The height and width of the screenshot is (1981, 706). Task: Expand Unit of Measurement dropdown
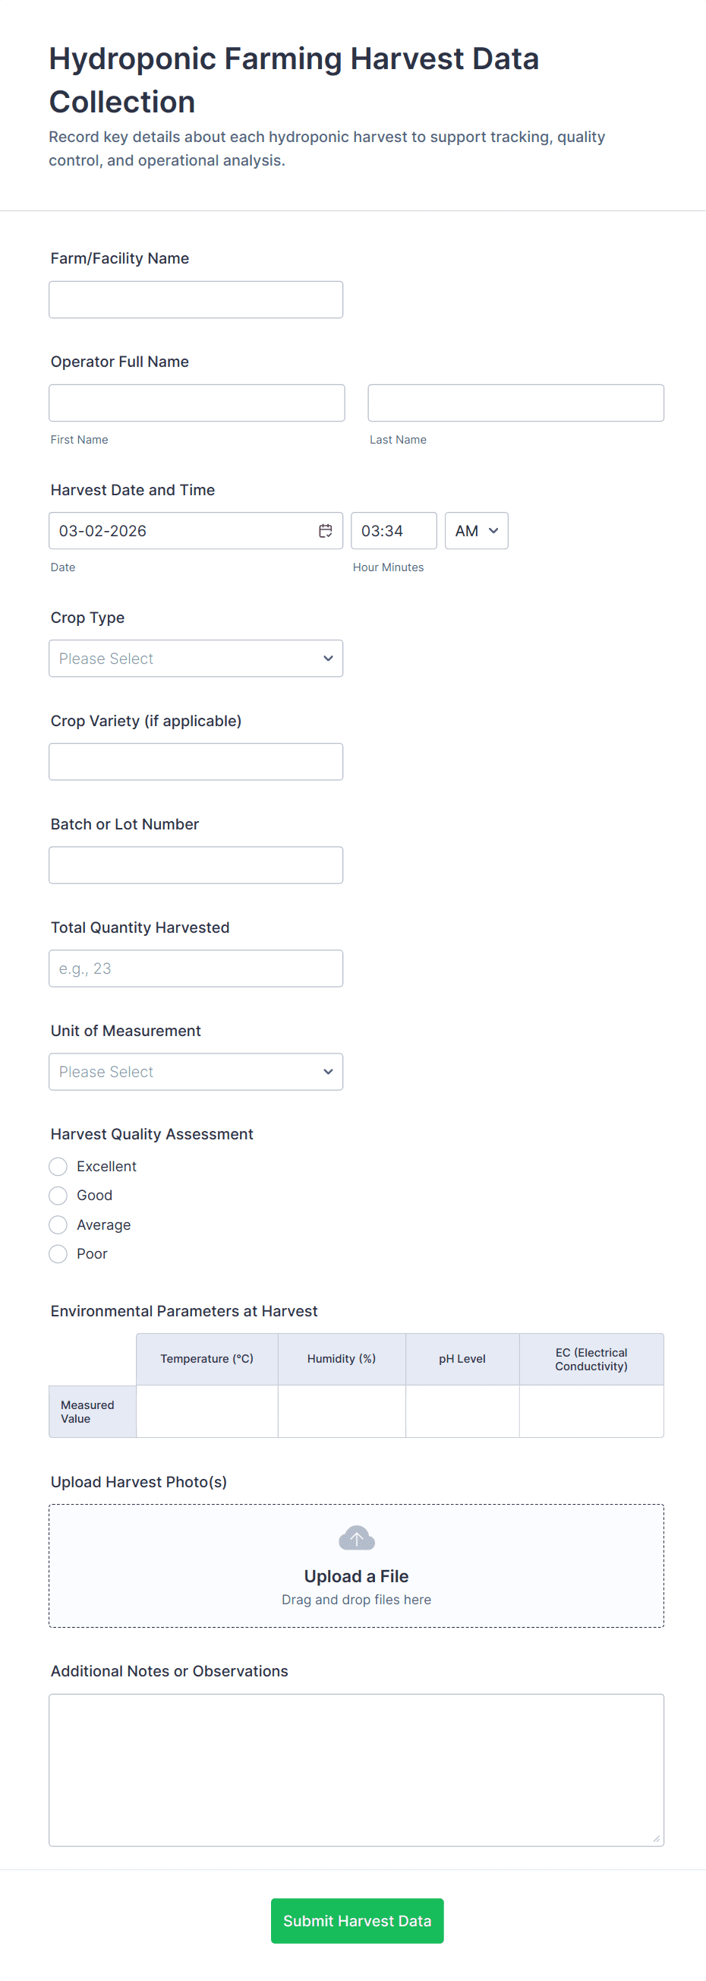pos(196,1072)
